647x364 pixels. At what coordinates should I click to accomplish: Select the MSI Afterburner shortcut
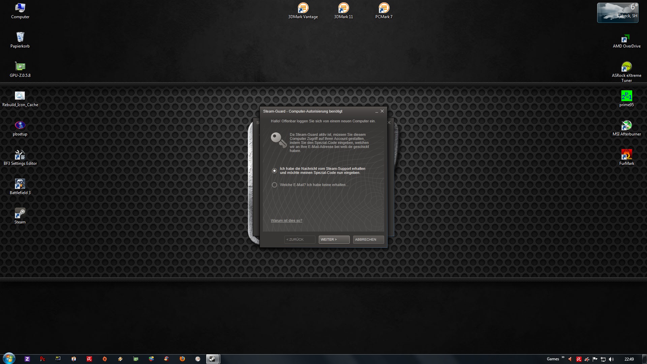point(627,128)
